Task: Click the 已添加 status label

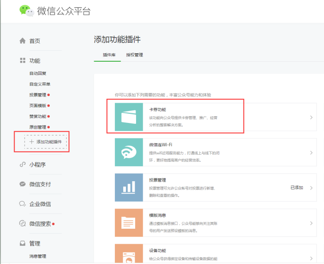Action: [297, 187]
